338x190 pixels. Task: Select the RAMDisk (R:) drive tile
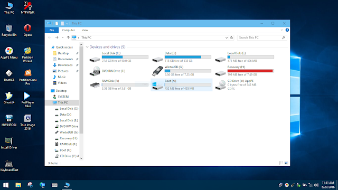[119, 84]
